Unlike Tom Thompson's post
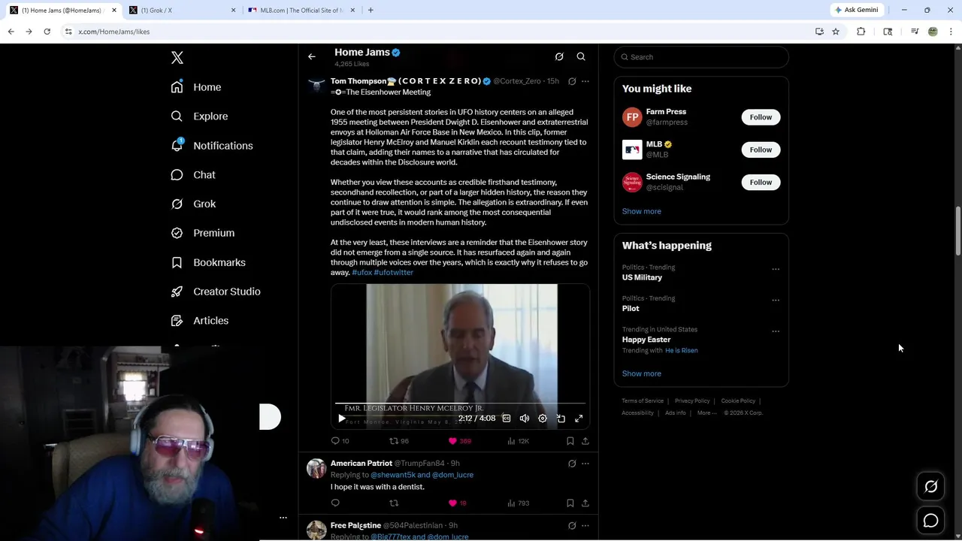962x541 pixels. tap(459, 441)
